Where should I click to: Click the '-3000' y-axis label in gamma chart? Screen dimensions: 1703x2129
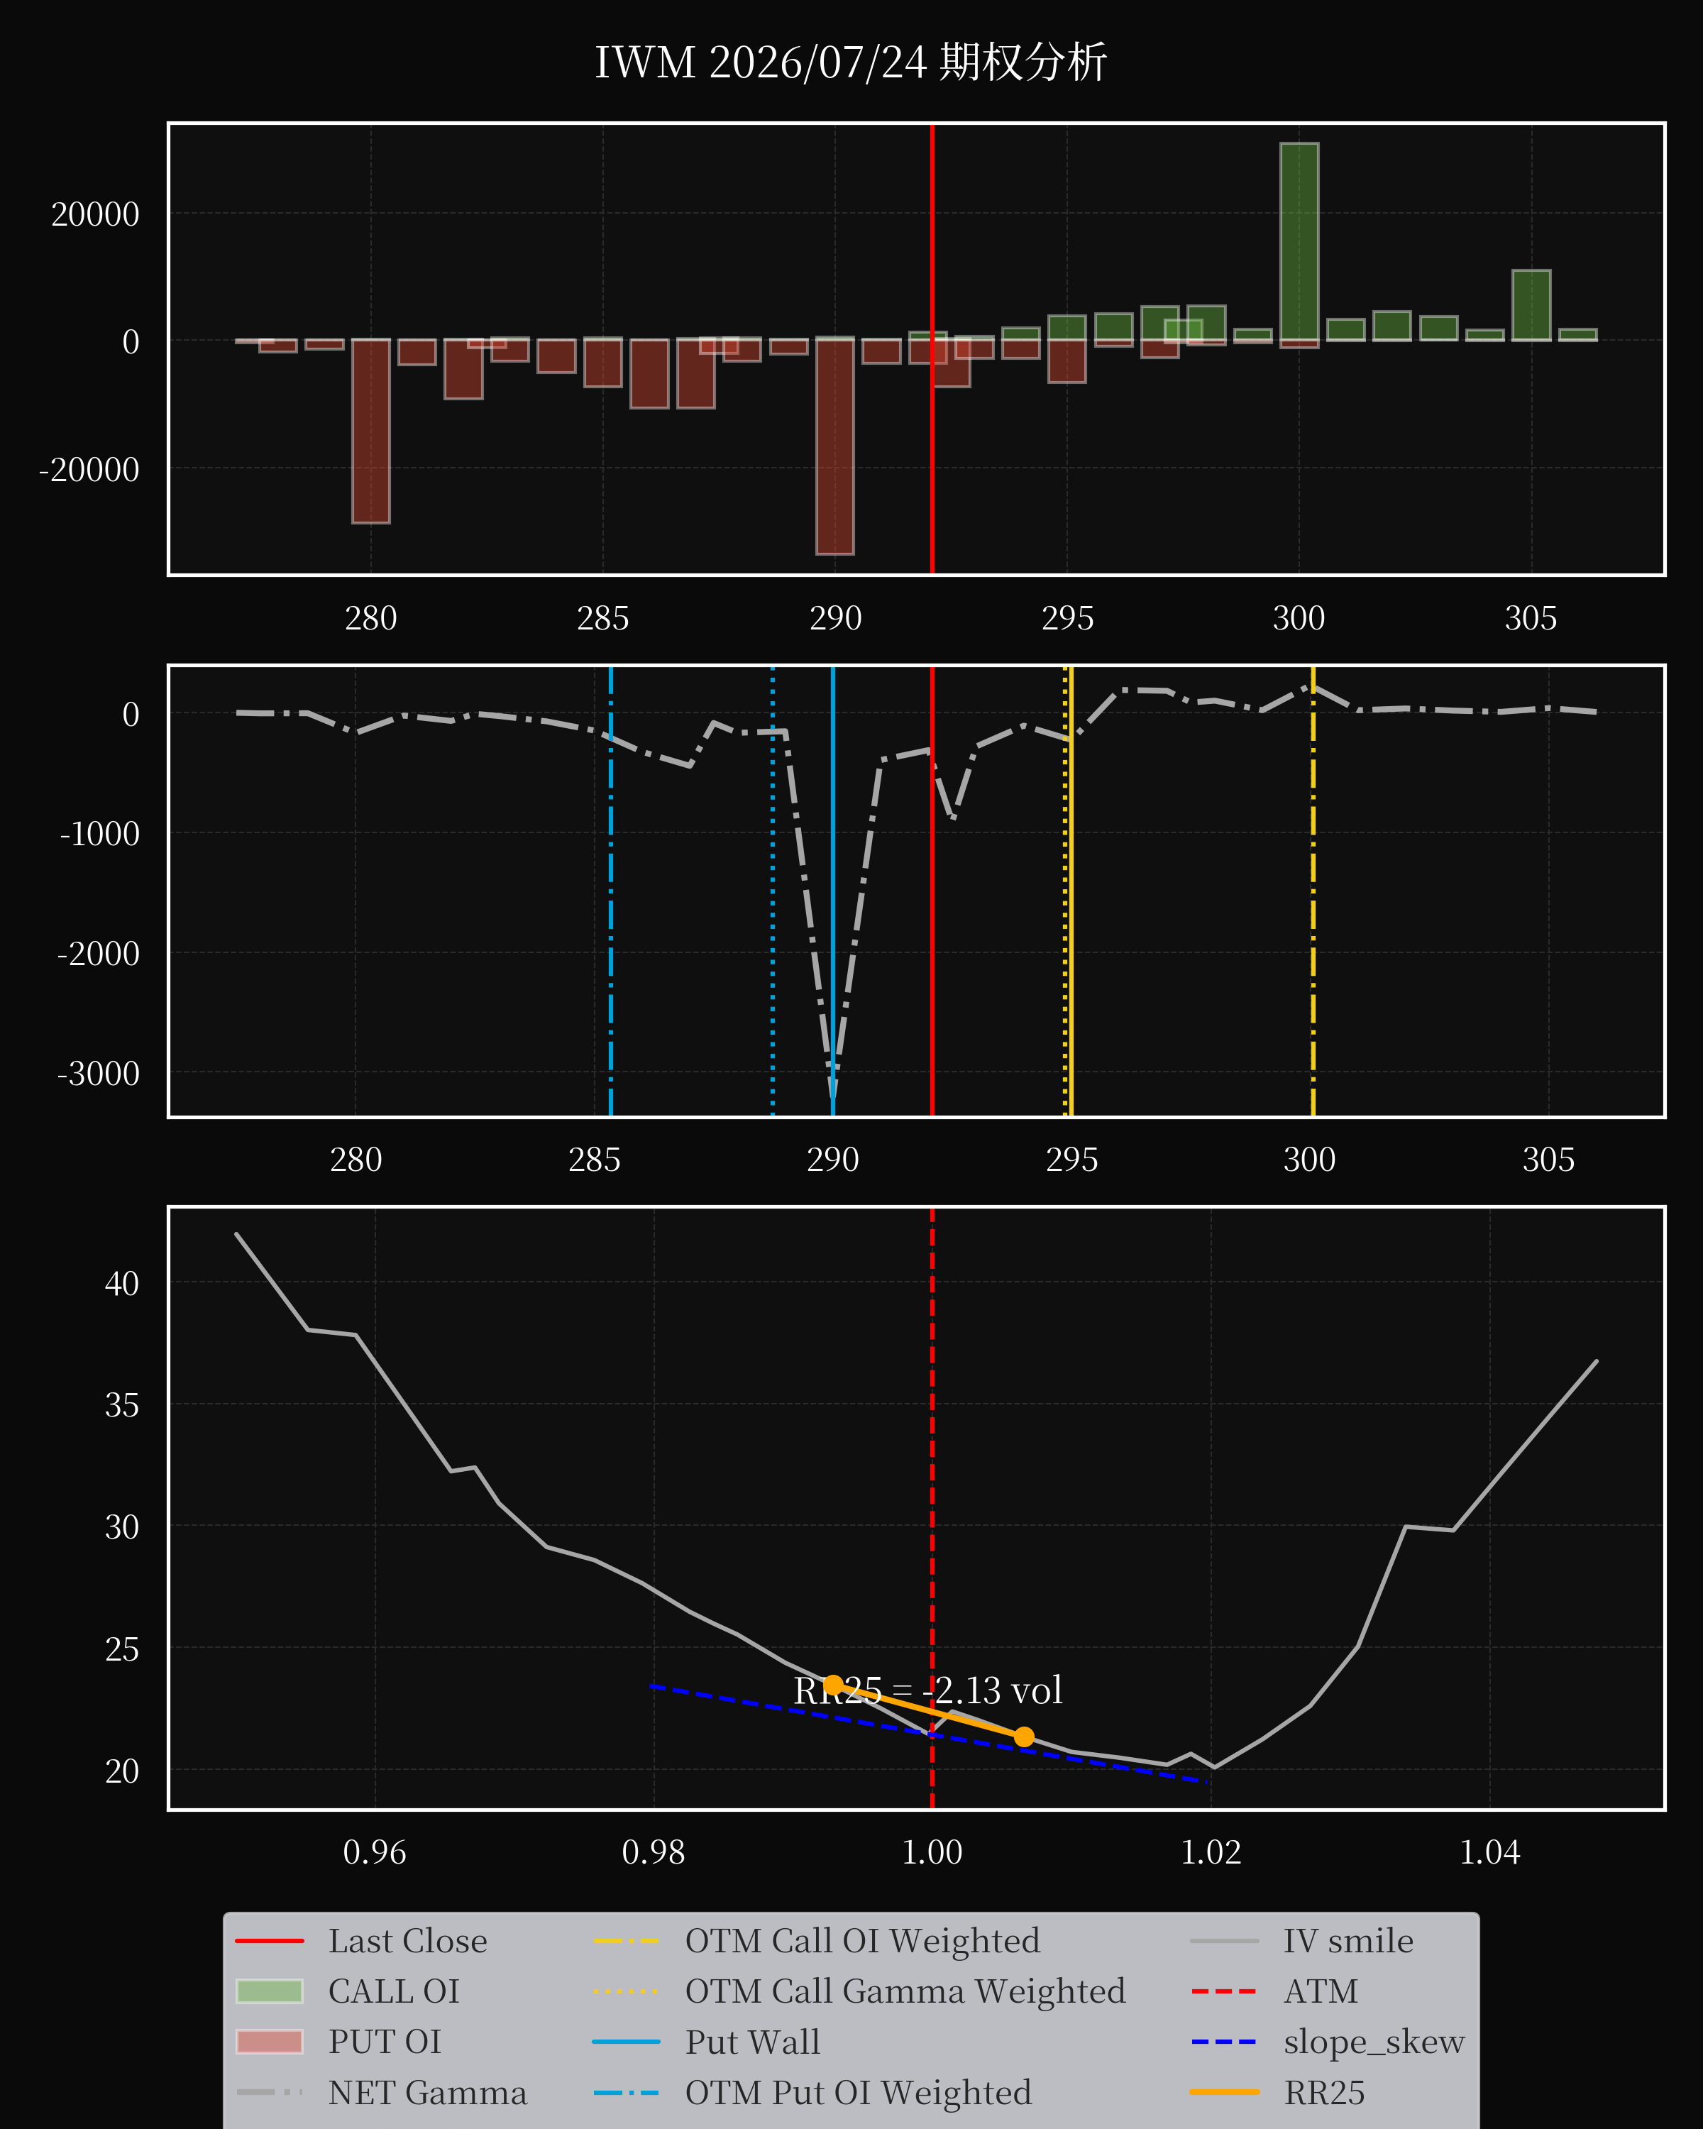(99, 1074)
